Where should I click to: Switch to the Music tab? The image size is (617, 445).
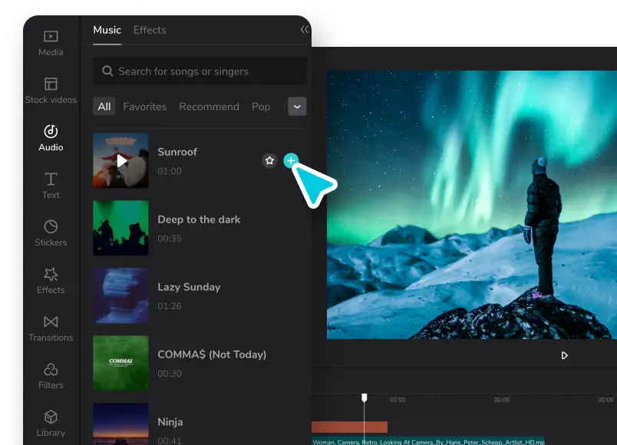107,30
